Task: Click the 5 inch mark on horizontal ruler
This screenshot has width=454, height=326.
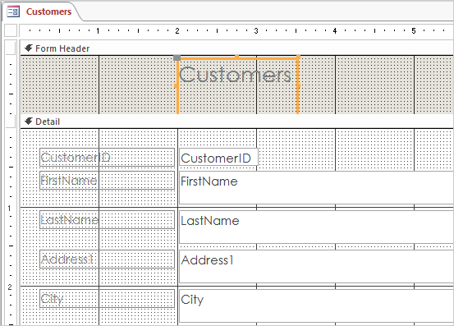Action: pos(414,30)
